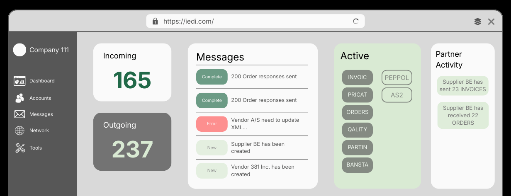Click the Dashboard icon in sidebar
Screen dimensions: 511x196
pos(19,81)
